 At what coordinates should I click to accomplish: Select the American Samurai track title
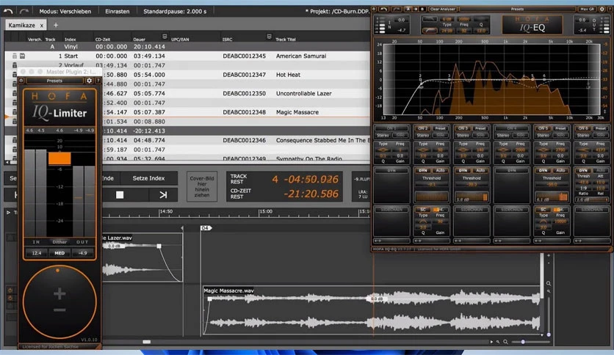(301, 56)
